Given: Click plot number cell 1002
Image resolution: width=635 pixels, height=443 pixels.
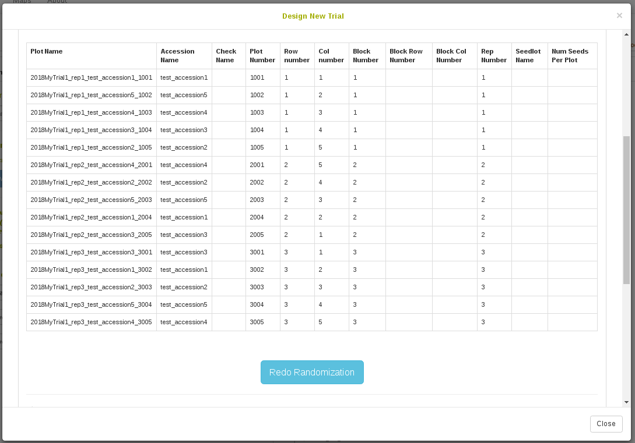Looking at the screenshot, I should pyautogui.click(x=263, y=95).
